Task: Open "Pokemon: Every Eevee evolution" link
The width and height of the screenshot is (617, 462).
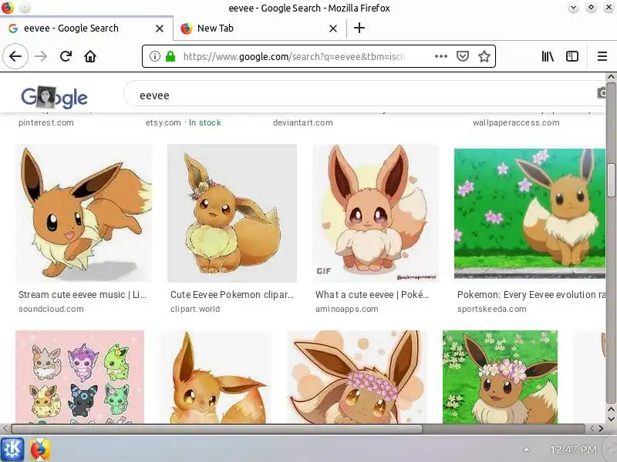Action: [x=531, y=295]
